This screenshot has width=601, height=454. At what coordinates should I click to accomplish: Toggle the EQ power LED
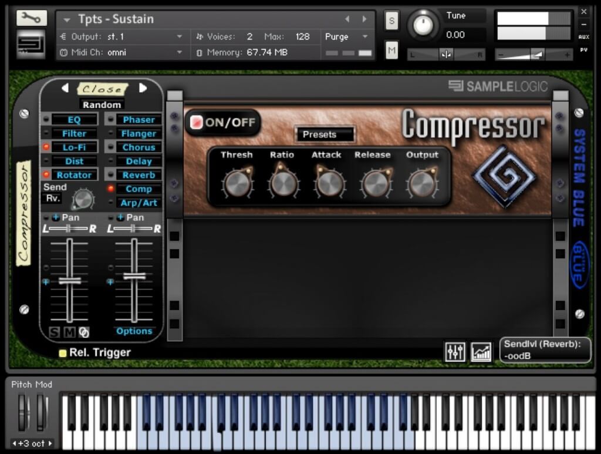[46, 119]
